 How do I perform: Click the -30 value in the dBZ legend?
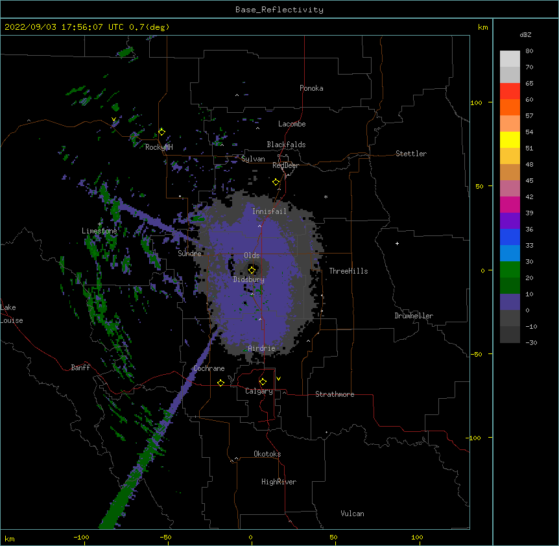[531, 342]
